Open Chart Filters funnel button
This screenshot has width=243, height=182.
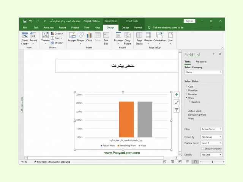[x=177, y=110]
